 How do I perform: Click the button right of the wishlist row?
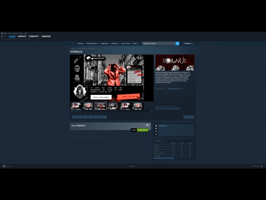tap(189, 117)
